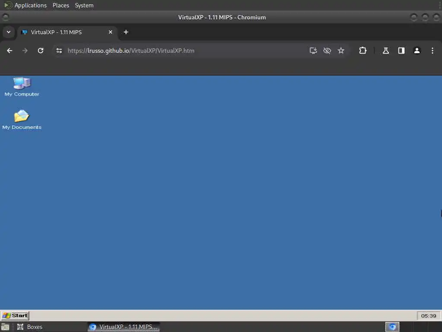Open the My Documents folder icon
Image resolution: width=442 pixels, height=332 pixels.
22,119
